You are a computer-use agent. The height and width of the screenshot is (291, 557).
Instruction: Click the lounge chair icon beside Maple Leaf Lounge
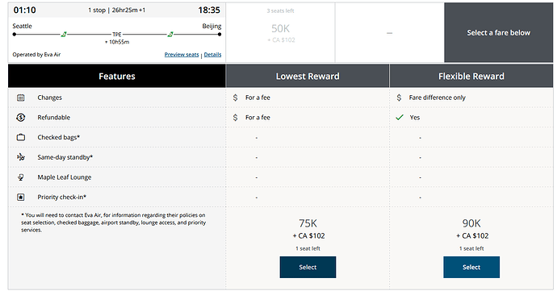pos(21,177)
